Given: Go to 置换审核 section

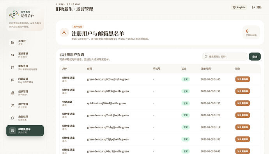Looking at the screenshot, I should (x=25, y=55).
